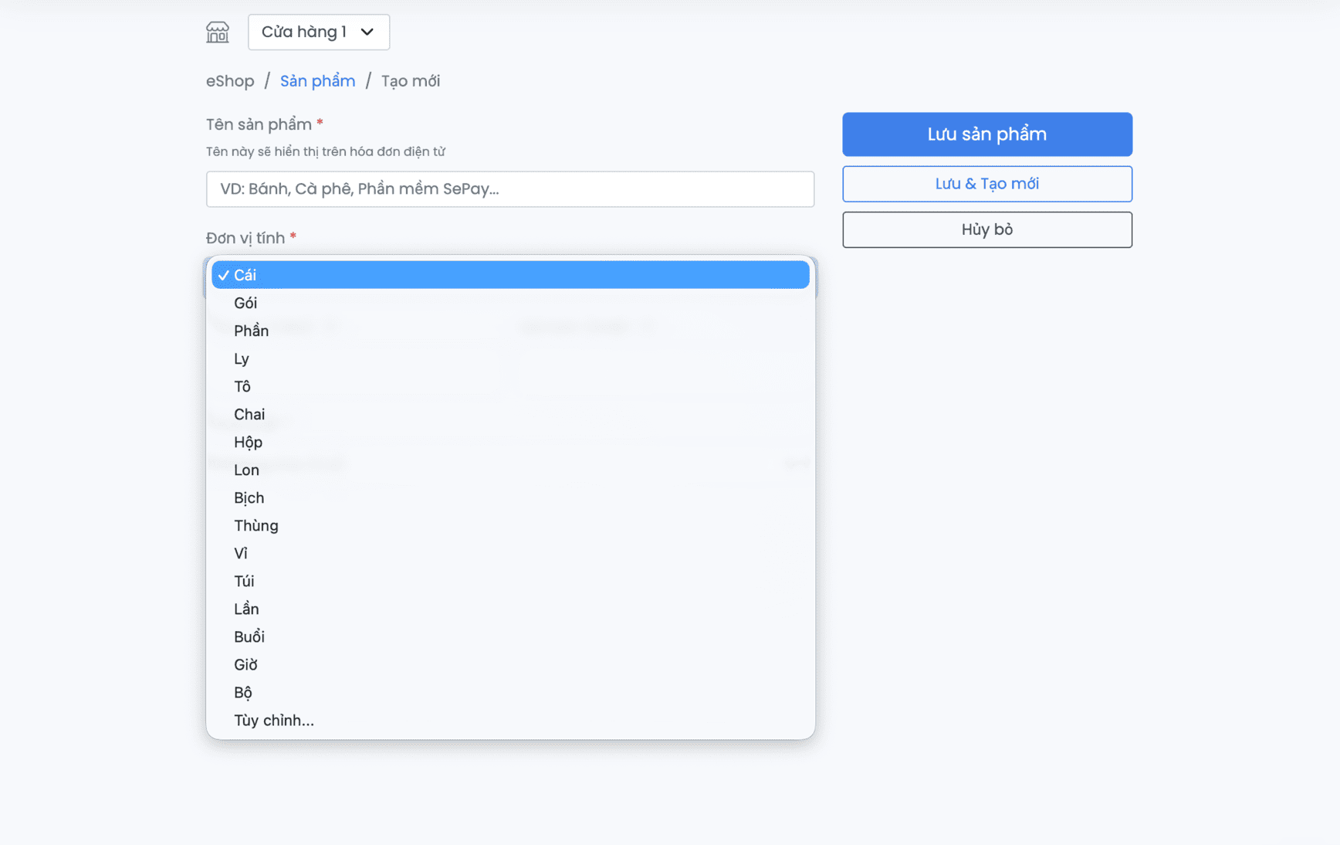Click the Lưu sản phẩm button
Image resolution: width=1340 pixels, height=845 pixels.
[986, 134]
